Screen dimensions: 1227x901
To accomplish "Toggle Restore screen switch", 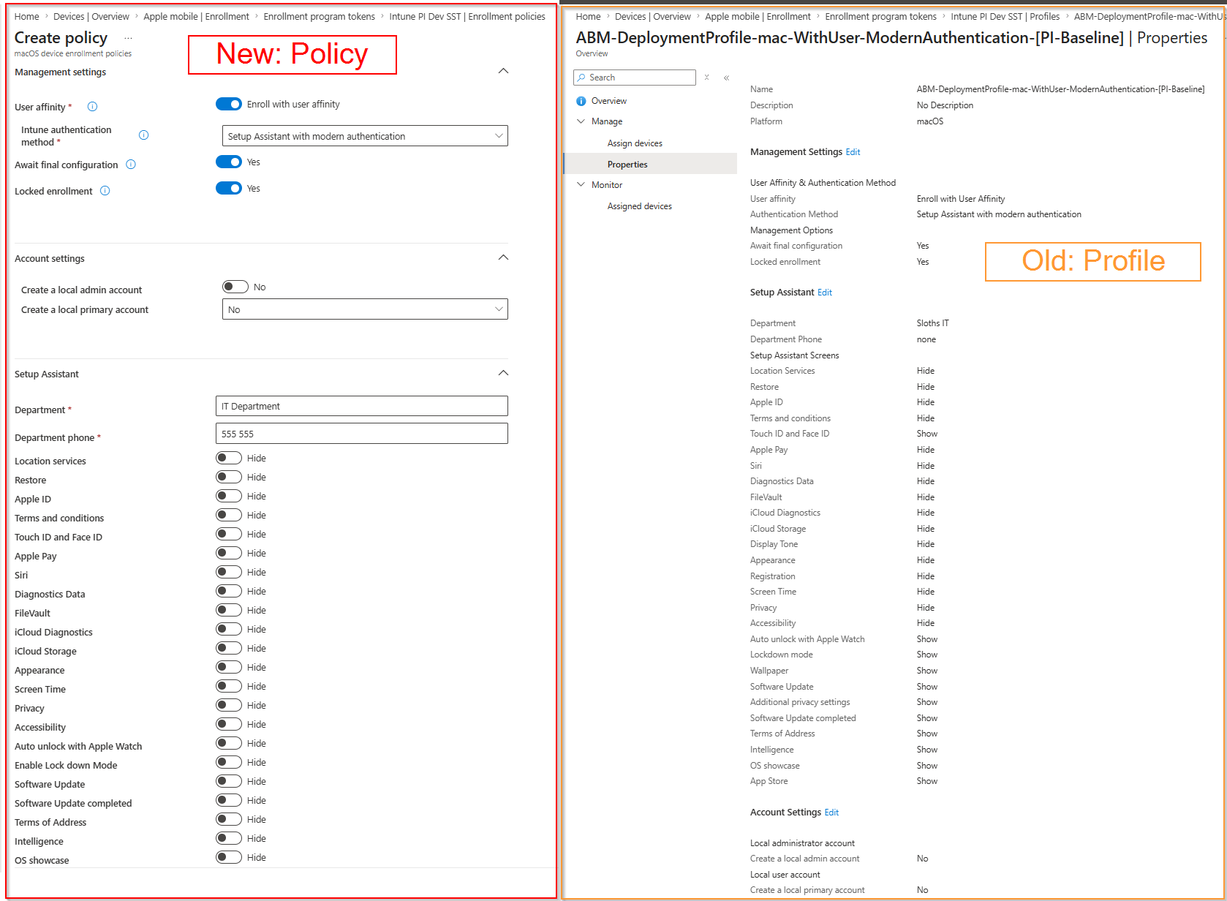I will point(229,477).
